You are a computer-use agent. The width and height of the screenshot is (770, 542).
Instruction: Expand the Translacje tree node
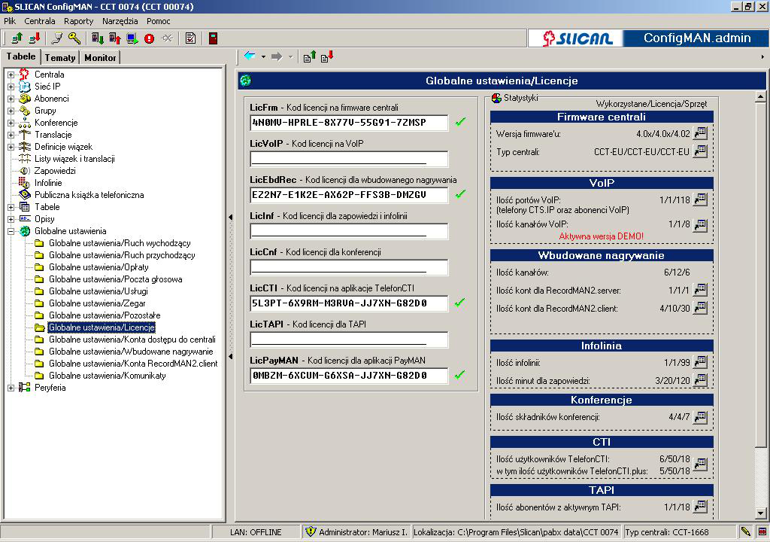pyautogui.click(x=11, y=135)
